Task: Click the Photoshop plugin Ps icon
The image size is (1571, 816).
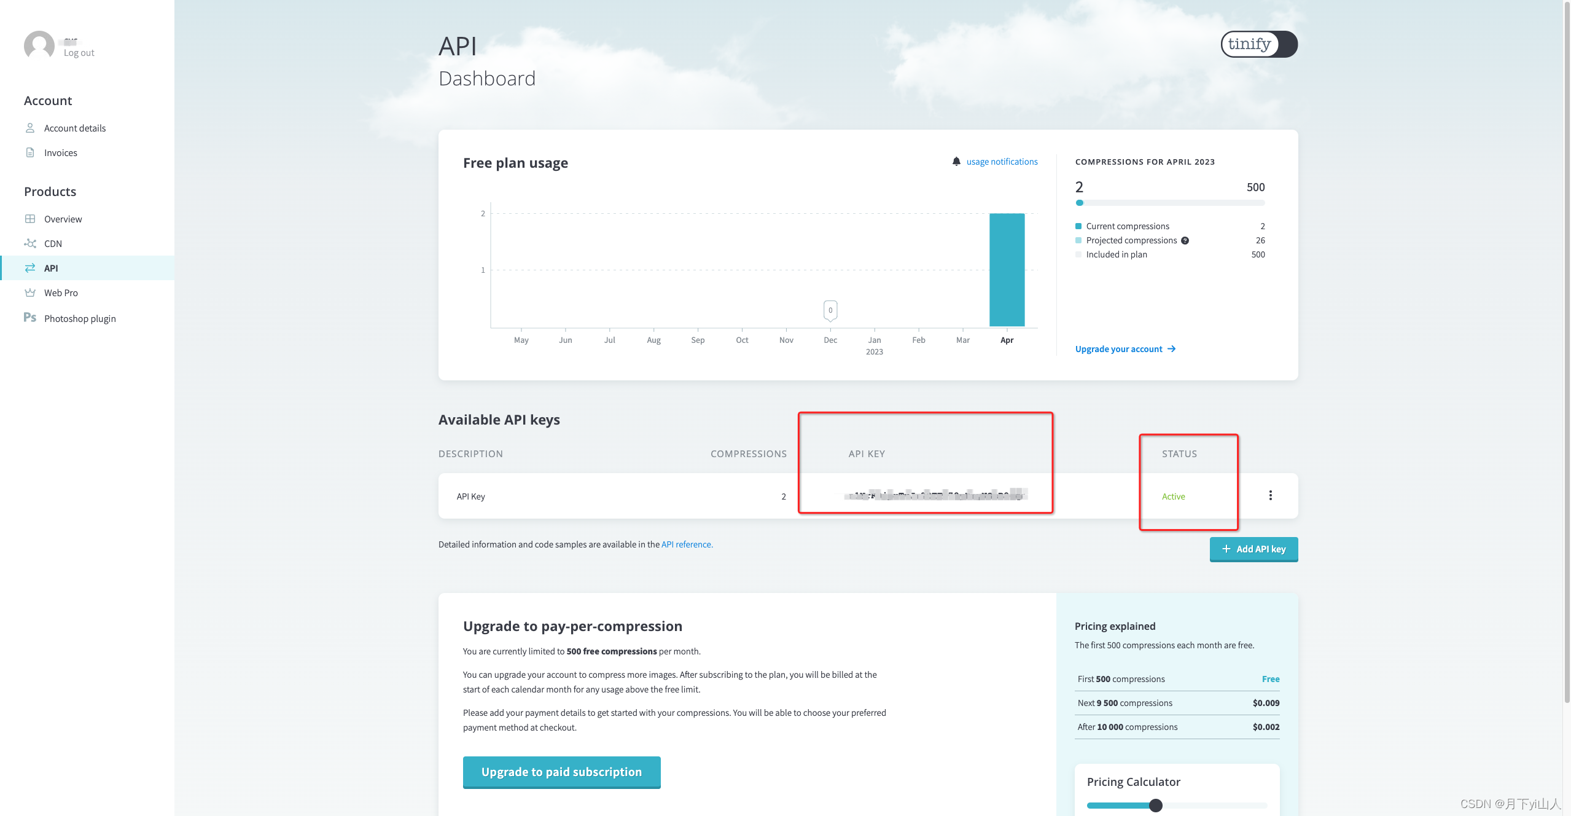Action: pos(30,318)
